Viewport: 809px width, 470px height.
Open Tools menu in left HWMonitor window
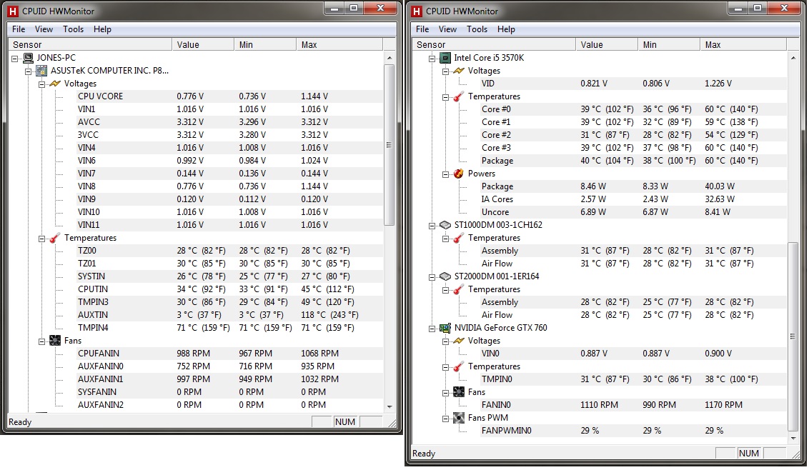(x=74, y=29)
